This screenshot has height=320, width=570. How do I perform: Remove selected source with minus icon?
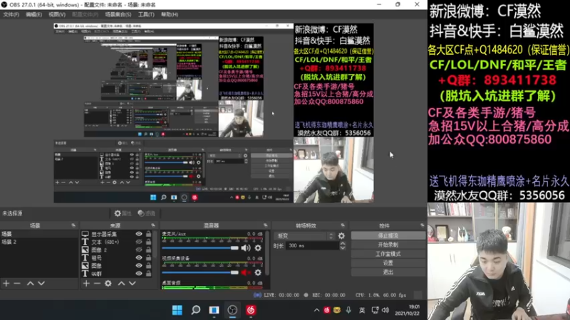coord(97,283)
